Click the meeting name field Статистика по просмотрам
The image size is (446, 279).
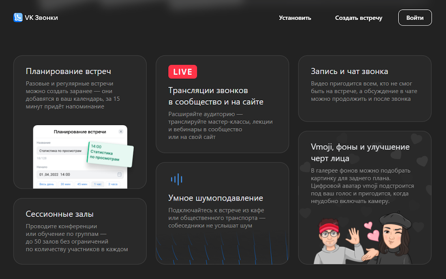click(61, 151)
